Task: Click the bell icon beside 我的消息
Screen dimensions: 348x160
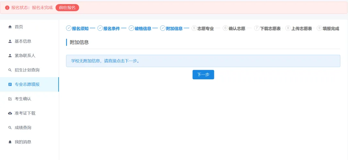Action: tap(10, 142)
